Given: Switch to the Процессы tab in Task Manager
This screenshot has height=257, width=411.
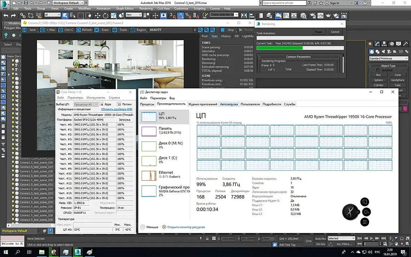Looking at the screenshot, I should [x=147, y=104].
